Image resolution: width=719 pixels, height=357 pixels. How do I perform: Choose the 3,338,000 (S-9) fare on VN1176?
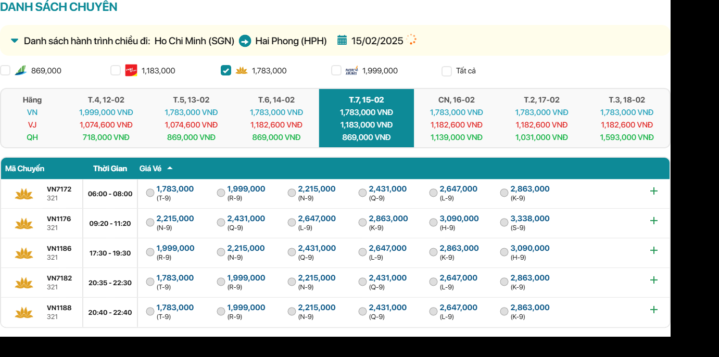(504, 223)
